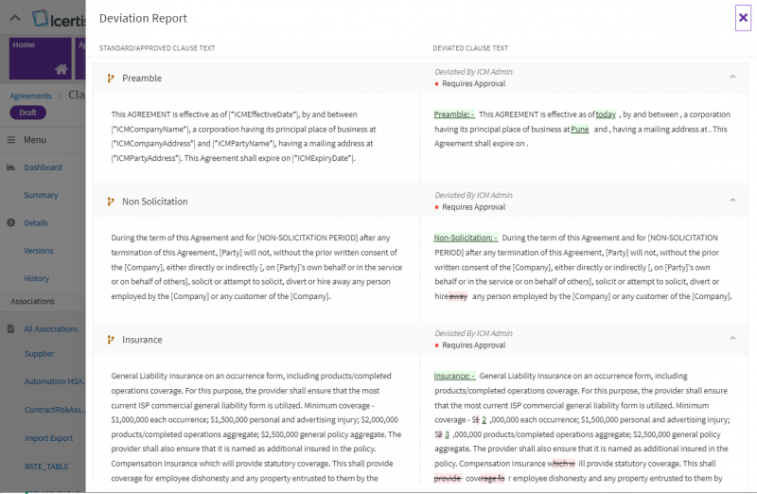This screenshot has width=757, height=494.
Task: Collapse the Preamble clause section
Action: pos(732,77)
